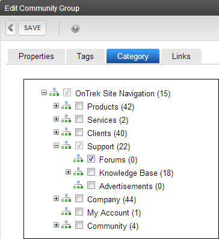Expand the Clients tree node
This screenshot has height=239, width=219.
(57, 132)
